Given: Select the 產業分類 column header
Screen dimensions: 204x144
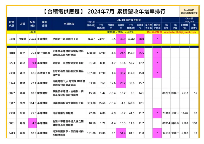Looking at the screenshot, I should pos(44,24).
